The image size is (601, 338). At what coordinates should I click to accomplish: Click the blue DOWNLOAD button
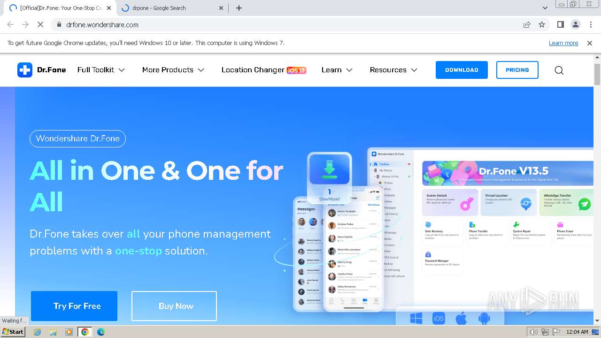click(x=462, y=70)
